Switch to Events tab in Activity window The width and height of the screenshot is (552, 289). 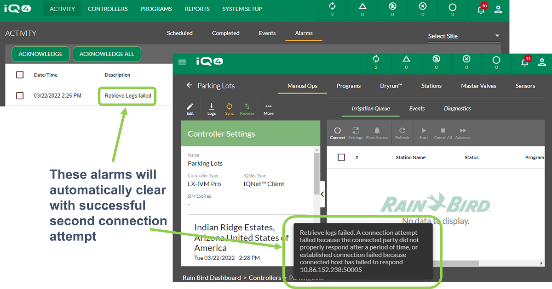(x=267, y=33)
